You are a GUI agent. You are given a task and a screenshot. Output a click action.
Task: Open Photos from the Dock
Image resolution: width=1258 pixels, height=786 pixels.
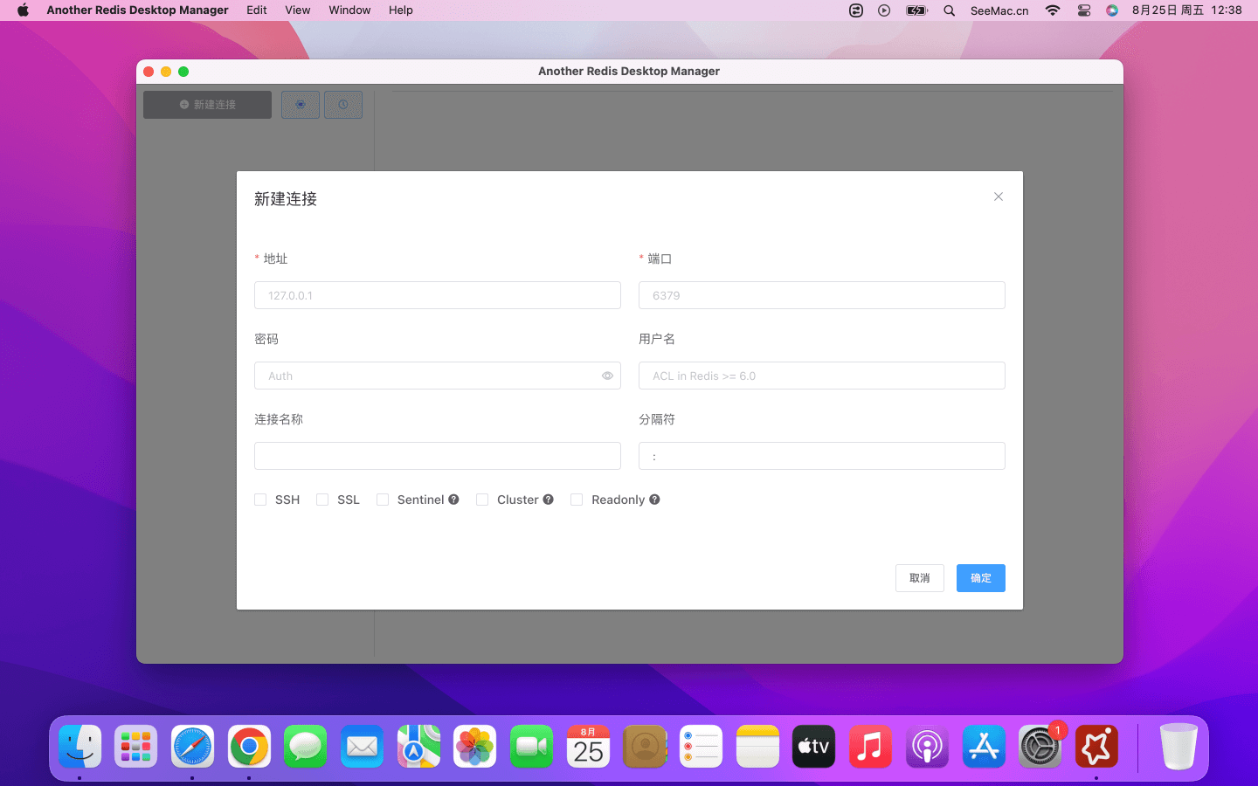(x=474, y=747)
